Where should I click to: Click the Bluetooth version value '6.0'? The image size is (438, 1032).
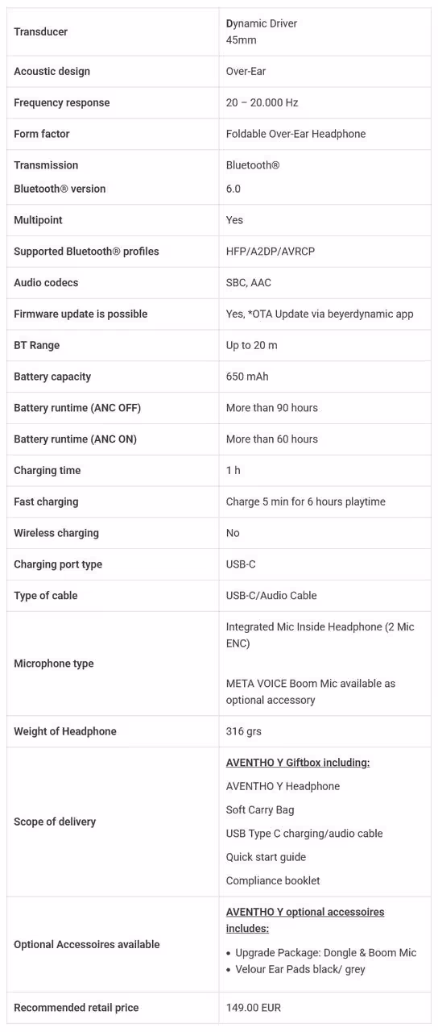233,189
